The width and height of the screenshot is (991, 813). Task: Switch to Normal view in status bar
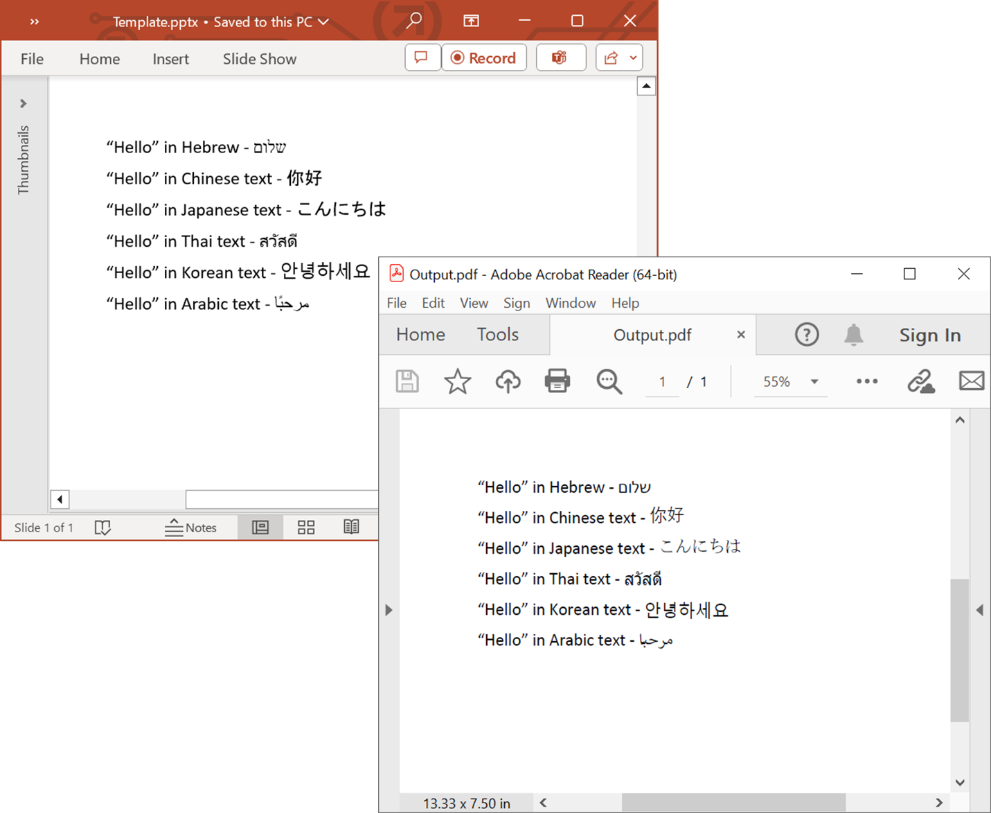pos(260,527)
